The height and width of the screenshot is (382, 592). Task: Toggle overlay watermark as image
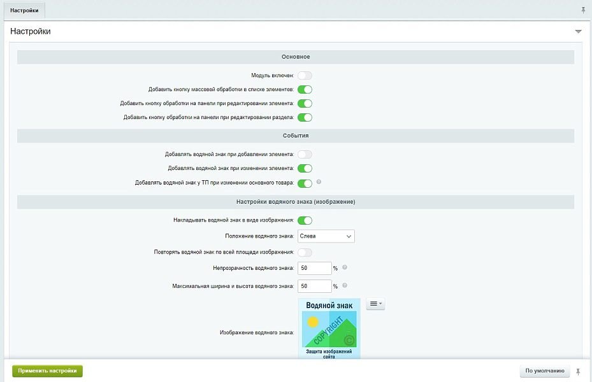(x=305, y=220)
